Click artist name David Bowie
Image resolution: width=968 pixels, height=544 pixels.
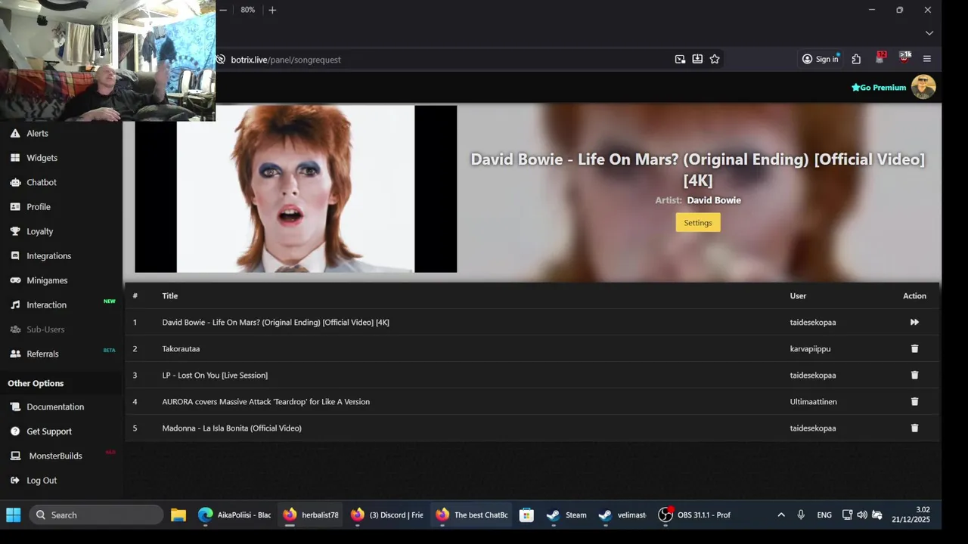tap(714, 200)
